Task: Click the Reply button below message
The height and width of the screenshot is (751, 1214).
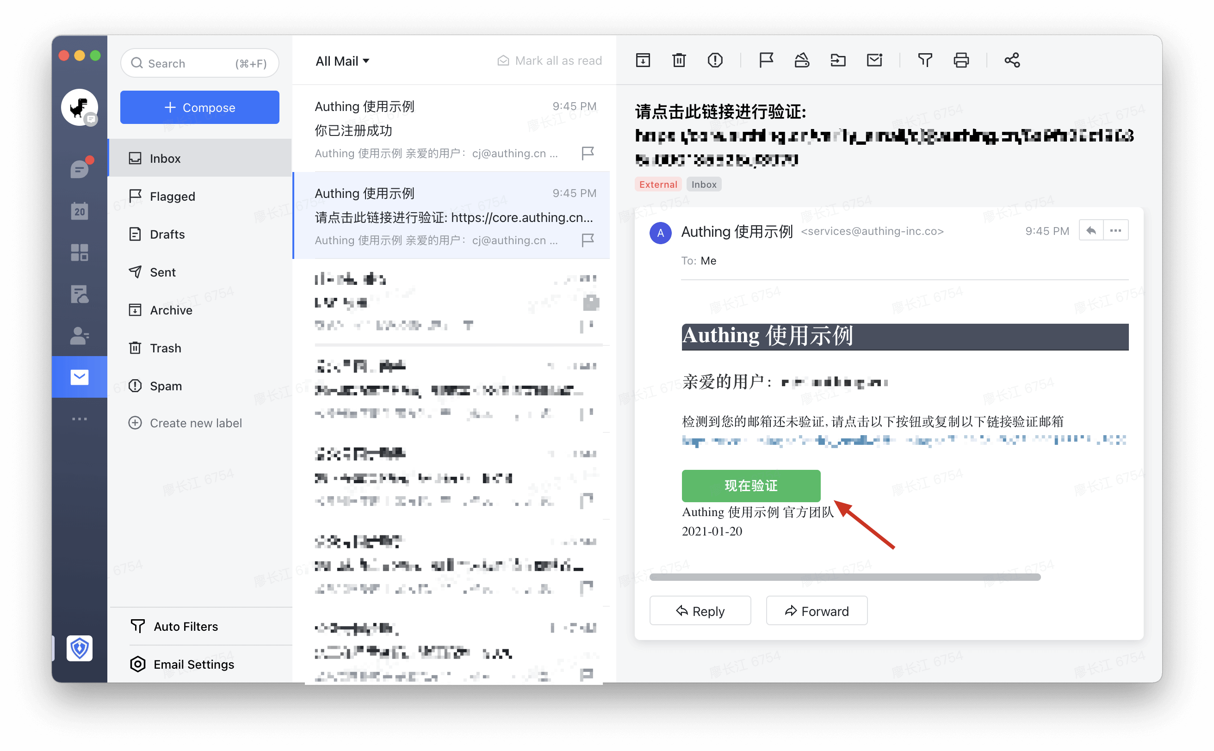Action: 700,611
